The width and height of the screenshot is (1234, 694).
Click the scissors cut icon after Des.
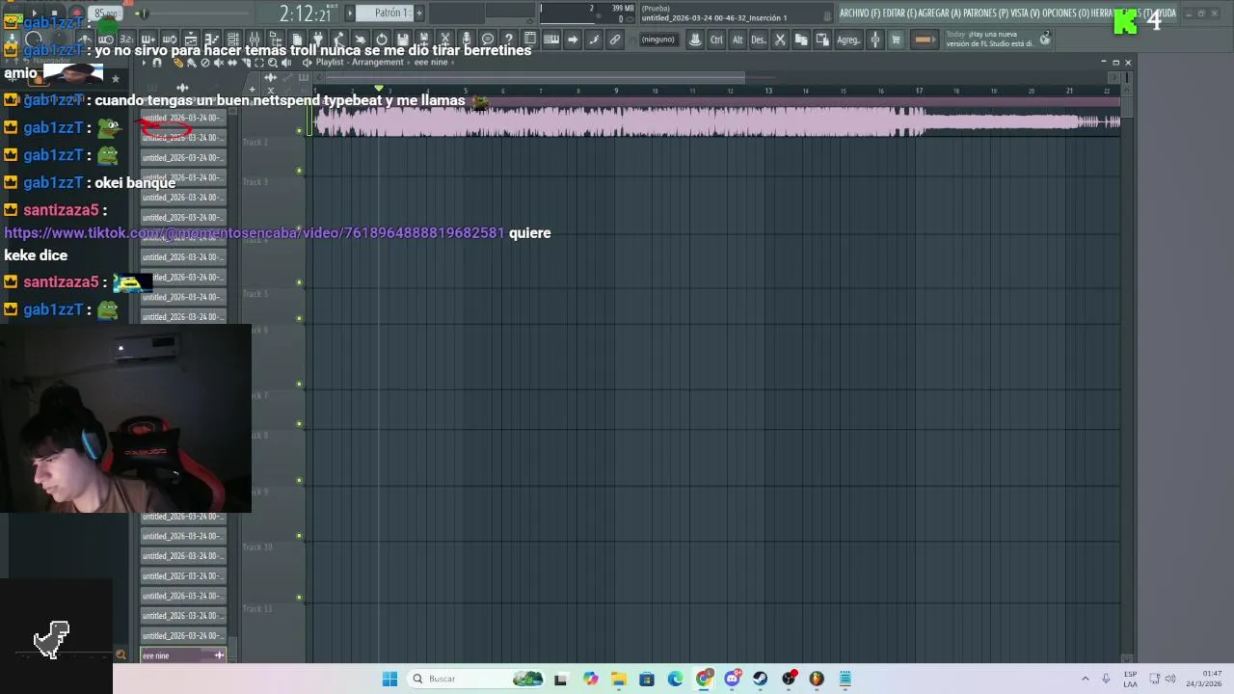pos(779,40)
